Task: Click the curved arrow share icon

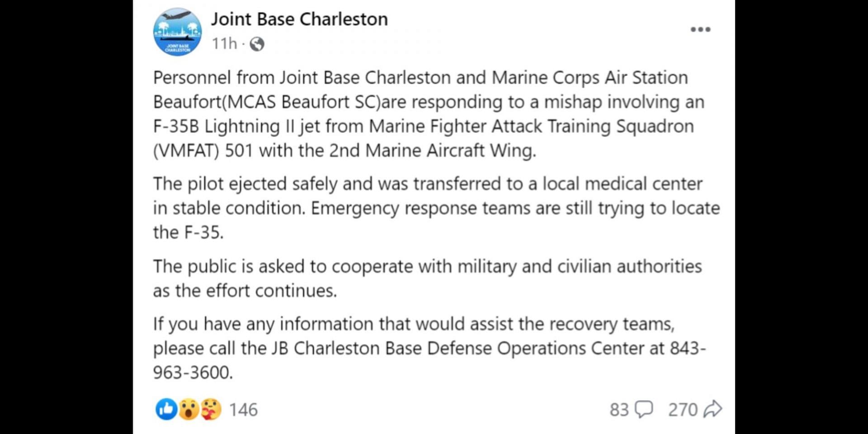Action: point(713,409)
